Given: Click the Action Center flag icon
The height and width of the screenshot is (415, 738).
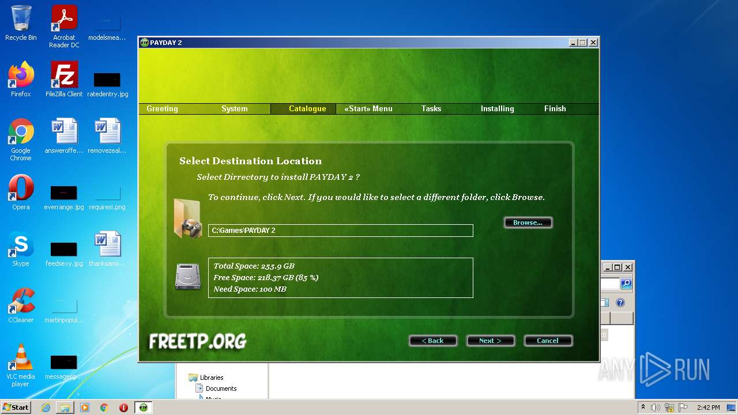Looking at the screenshot, I should click(682, 408).
